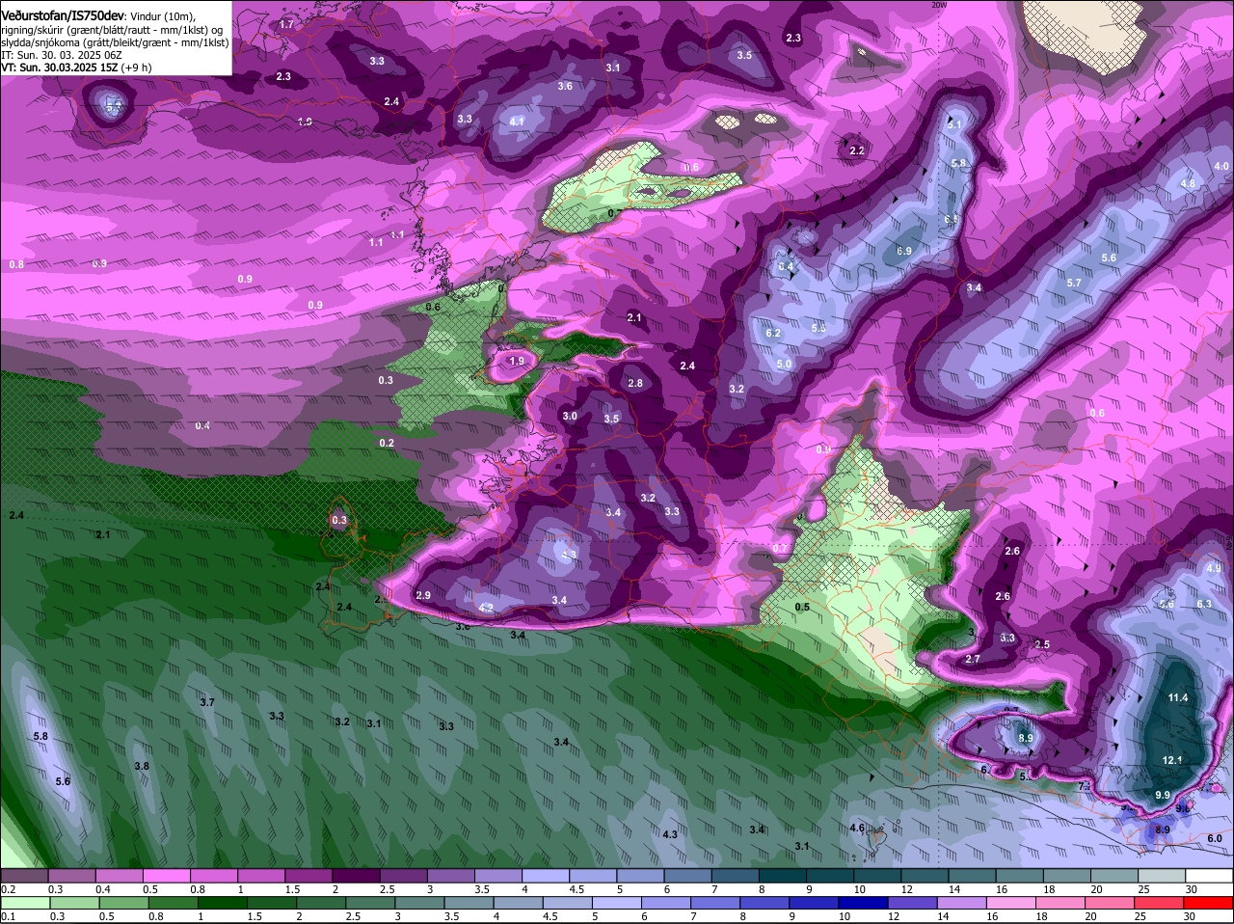The image size is (1234, 924).
Task: Select the white swatch labeled 30 in upper legend
Action: (1209, 876)
